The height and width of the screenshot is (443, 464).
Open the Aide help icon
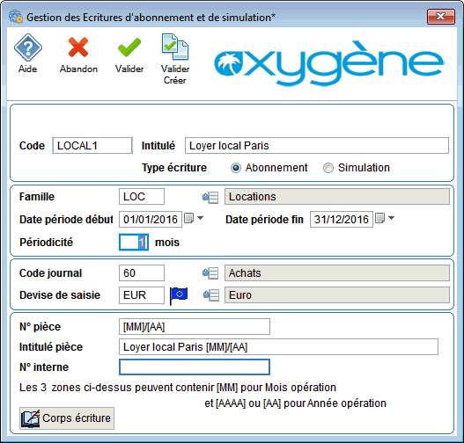(x=28, y=47)
